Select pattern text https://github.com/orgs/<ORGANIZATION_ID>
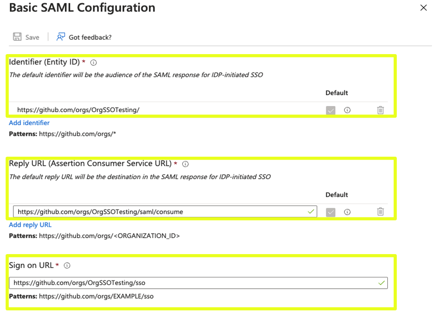Screen dimensions: 434x316 point(109,236)
